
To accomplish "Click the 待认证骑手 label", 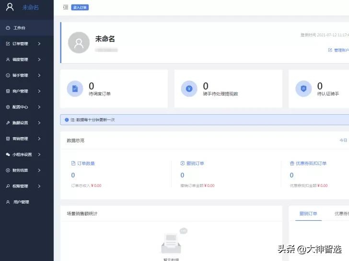I will 328,94.
